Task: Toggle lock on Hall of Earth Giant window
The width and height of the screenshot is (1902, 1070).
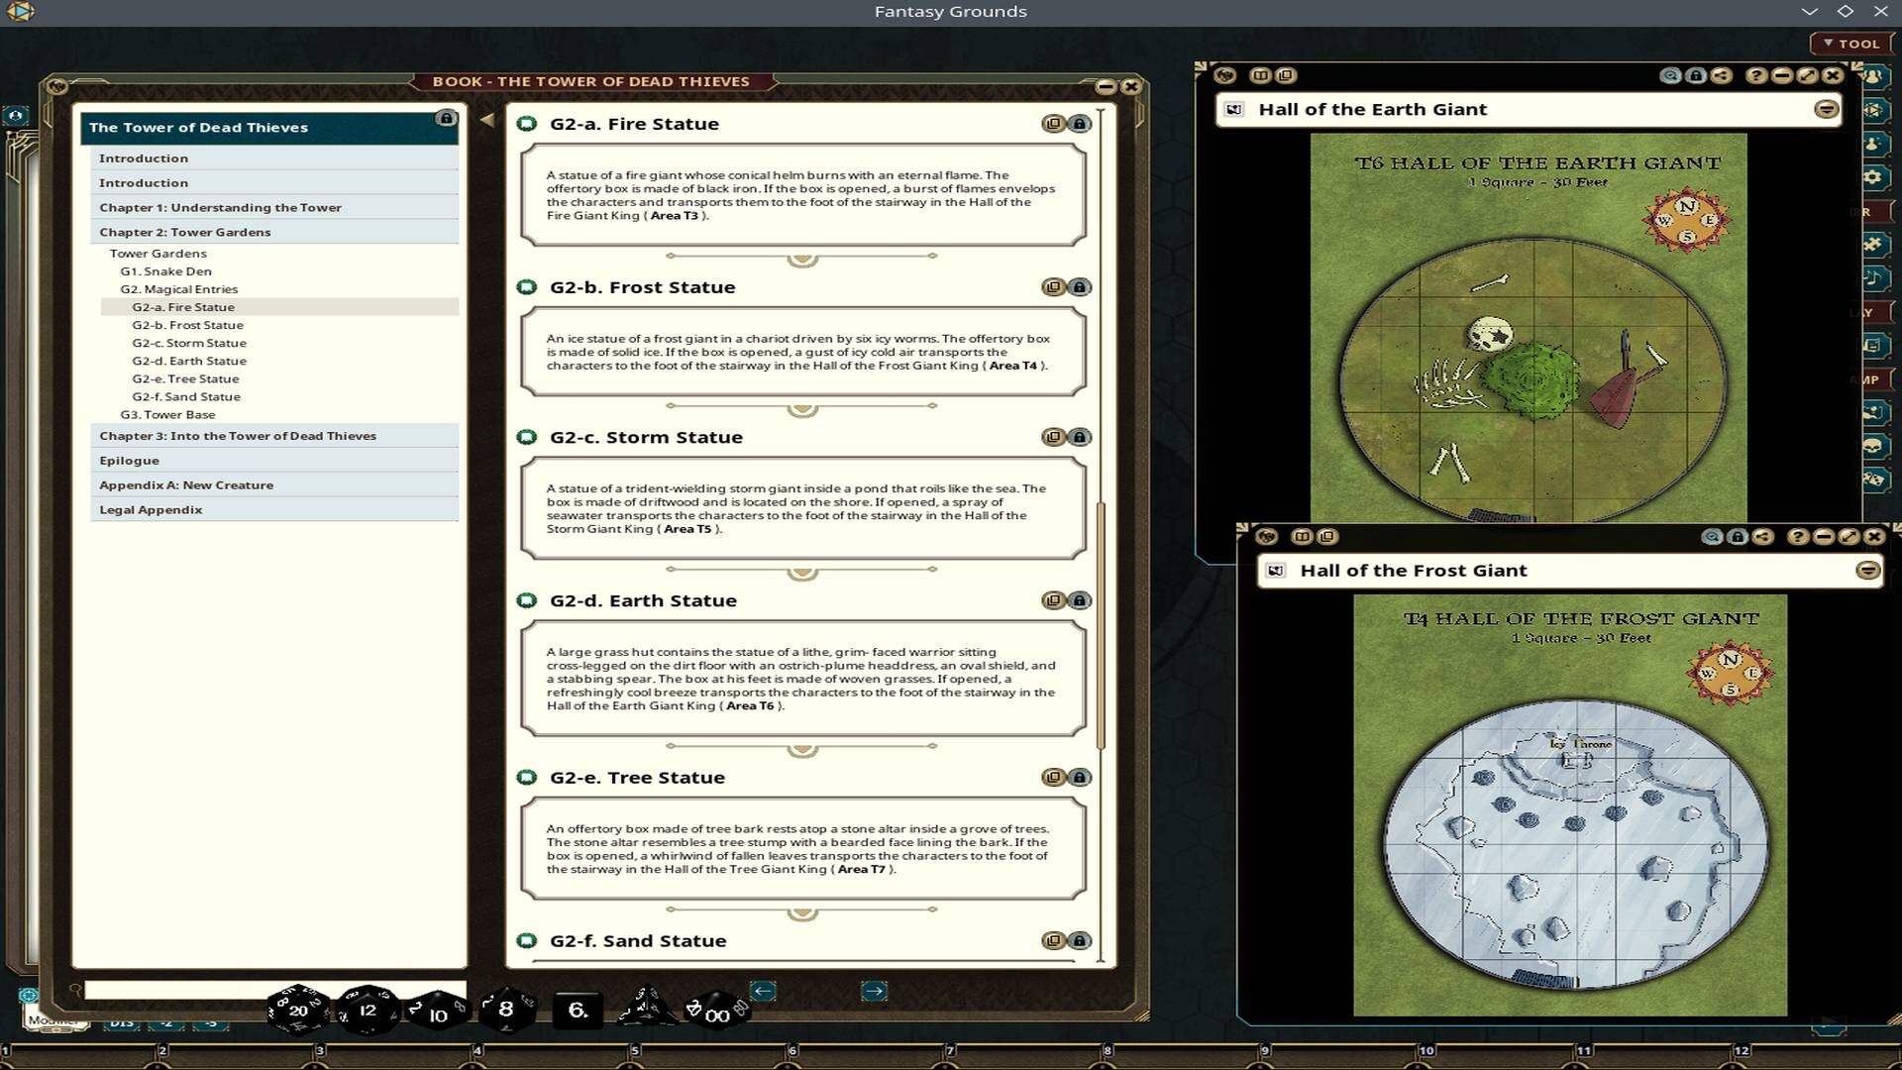Action: [1696, 75]
